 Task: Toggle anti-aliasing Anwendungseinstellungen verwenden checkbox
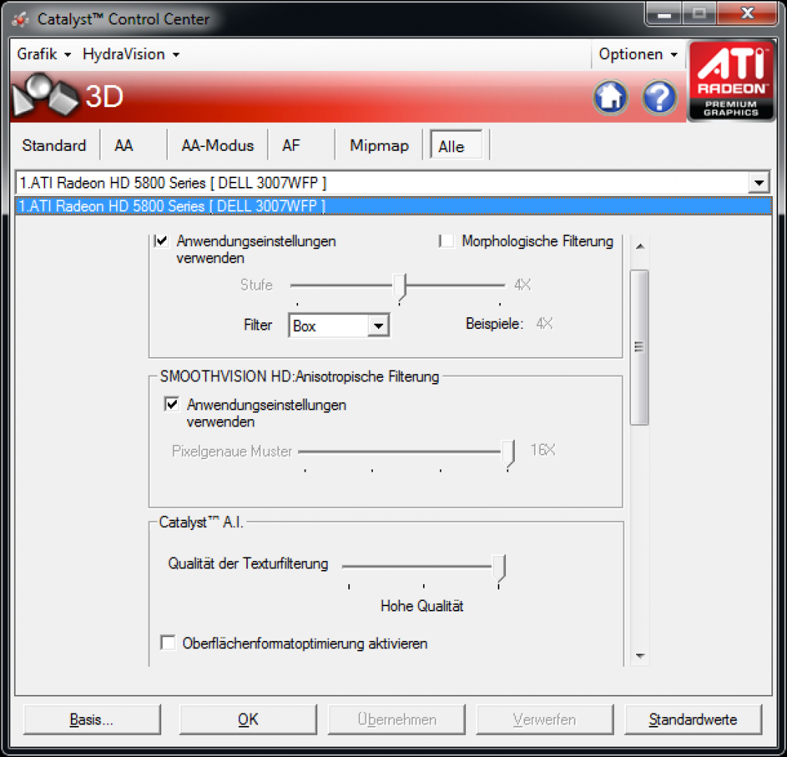tap(161, 241)
